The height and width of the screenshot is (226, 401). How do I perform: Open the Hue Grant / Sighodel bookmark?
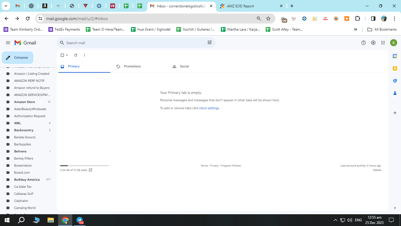click(151, 29)
